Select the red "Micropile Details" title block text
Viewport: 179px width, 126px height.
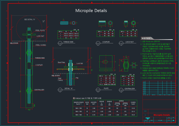162,115
